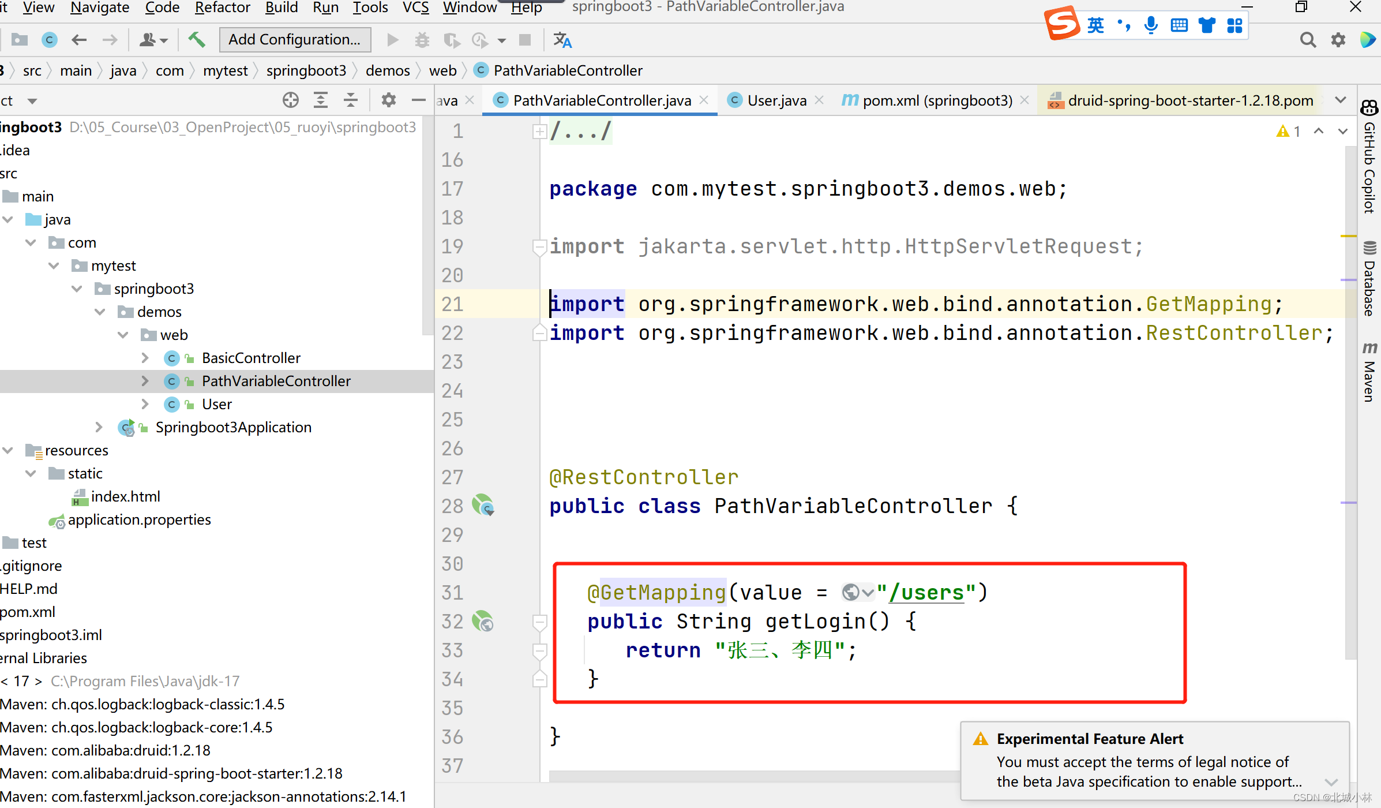This screenshot has width=1381, height=808.
Task: Toggle Sogou punctuation mode icon
Action: pyautogui.click(x=1124, y=25)
